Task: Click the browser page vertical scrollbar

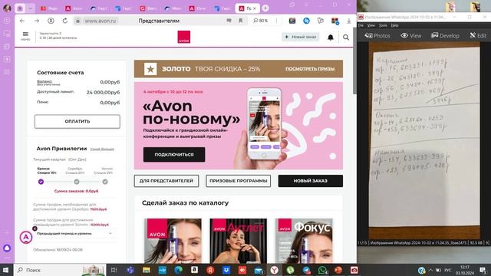Action: pyautogui.click(x=354, y=61)
